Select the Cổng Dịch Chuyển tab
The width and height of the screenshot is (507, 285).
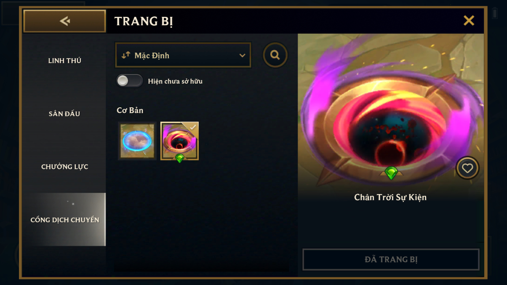click(x=64, y=220)
